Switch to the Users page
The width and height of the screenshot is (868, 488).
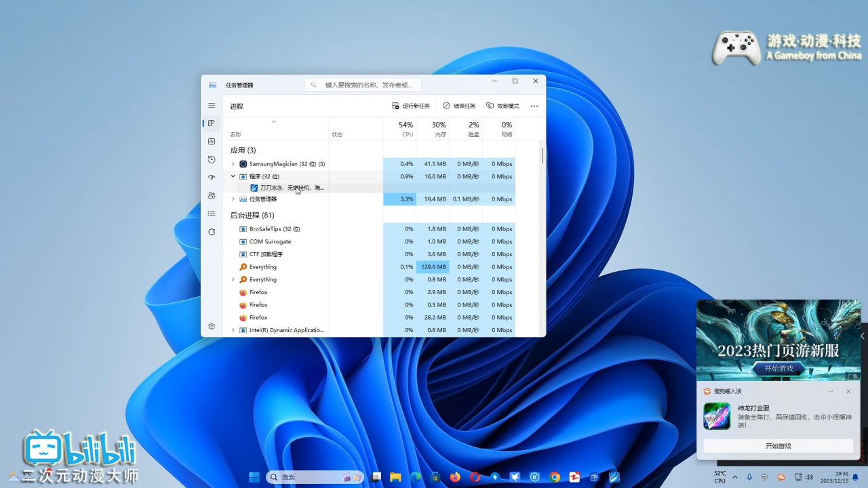click(x=211, y=195)
